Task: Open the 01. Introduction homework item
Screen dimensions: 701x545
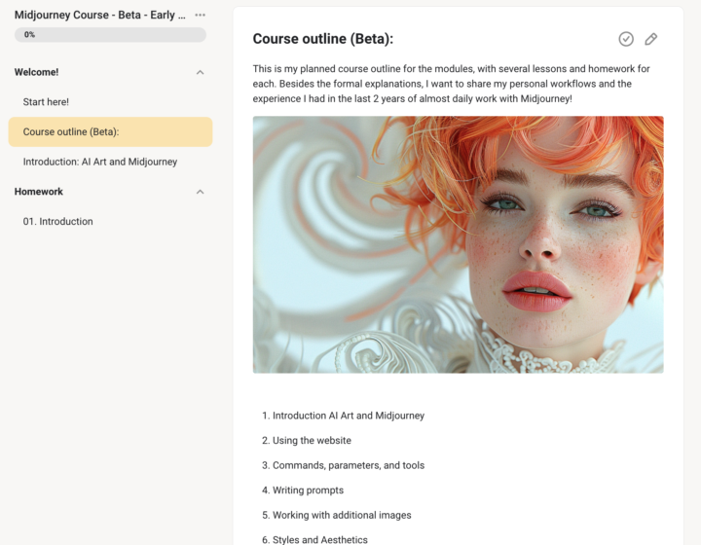Action: click(58, 222)
